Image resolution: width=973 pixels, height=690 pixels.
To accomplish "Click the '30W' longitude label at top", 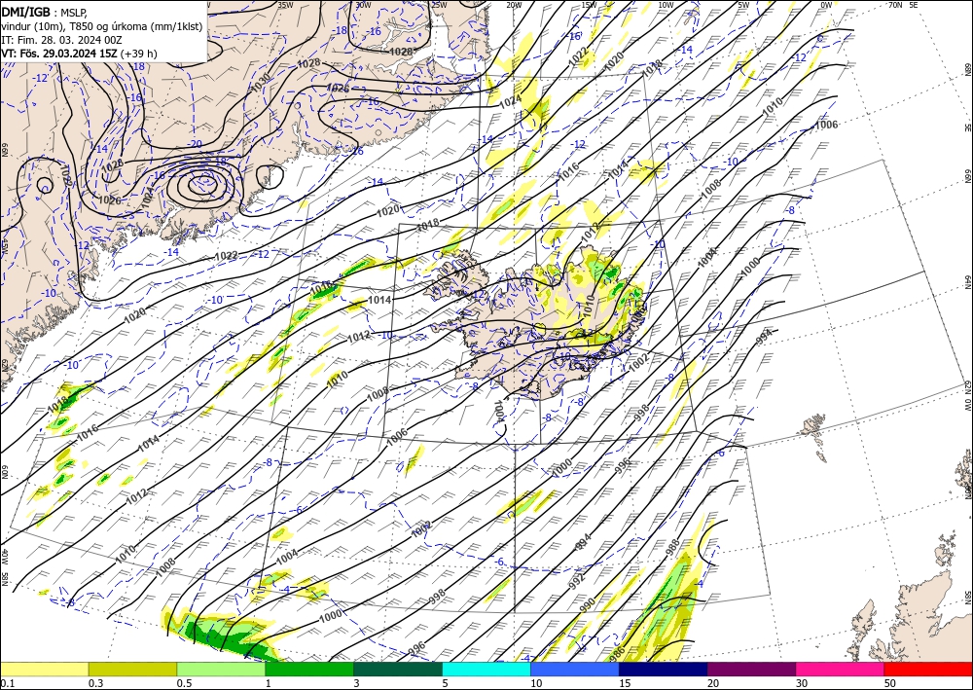I will [363, 5].
